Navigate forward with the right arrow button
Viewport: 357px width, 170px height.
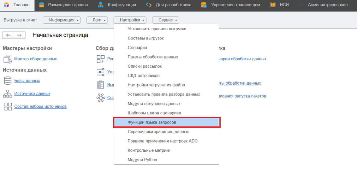point(19,35)
